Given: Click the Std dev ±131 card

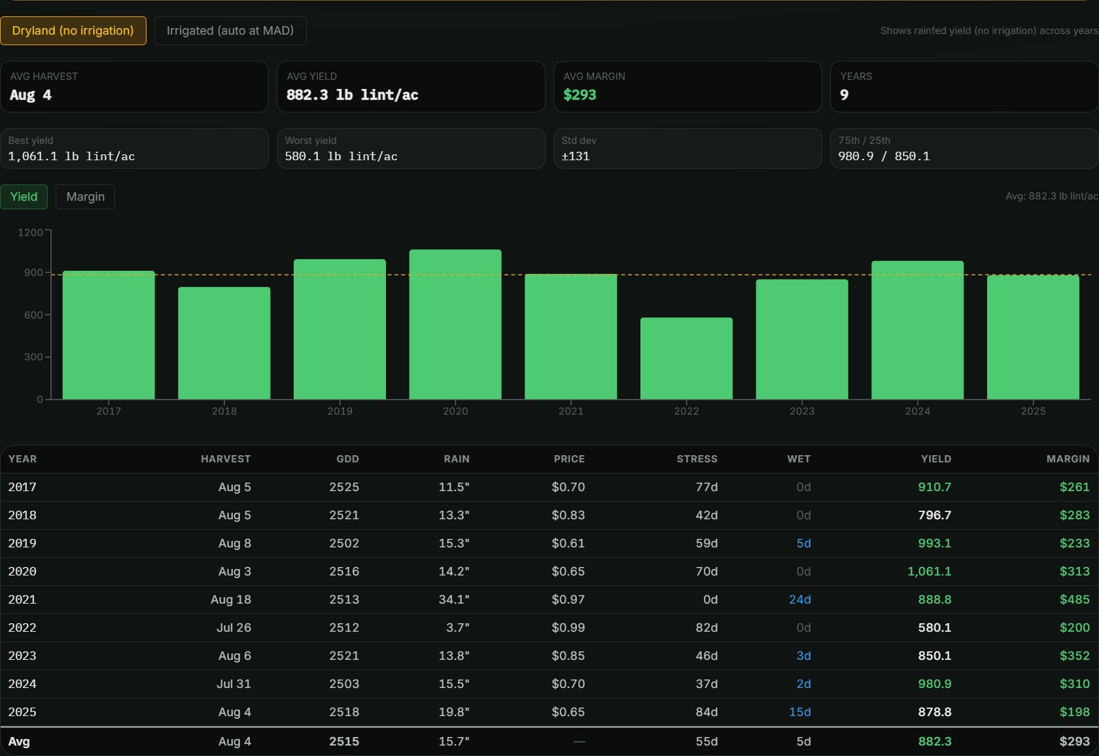Looking at the screenshot, I should (x=688, y=148).
